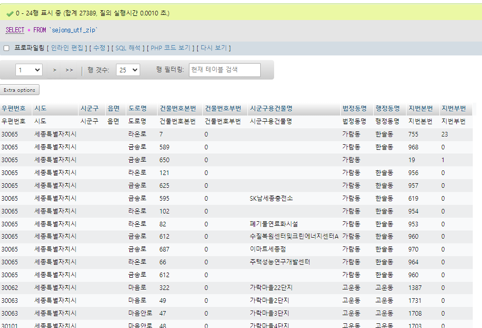
Task: Open the 인라인 편집 link
Action: click(67, 48)
